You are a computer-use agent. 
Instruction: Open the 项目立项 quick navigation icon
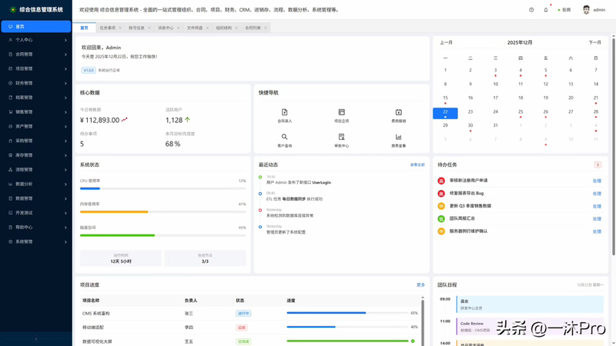coord(341,112)
